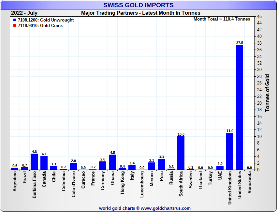Click the Peru bar
The height and width of the screenshot is (212, 277).
coord(161,164)
